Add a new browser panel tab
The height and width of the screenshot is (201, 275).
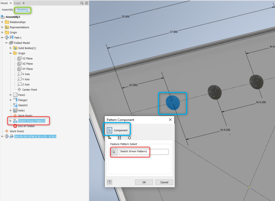(24, 3)
